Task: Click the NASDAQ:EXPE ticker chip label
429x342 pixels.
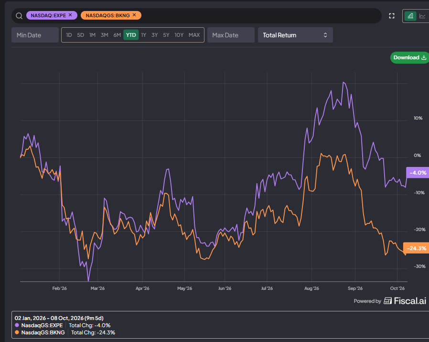Action: pyautogui.click(x=48, y=15)
